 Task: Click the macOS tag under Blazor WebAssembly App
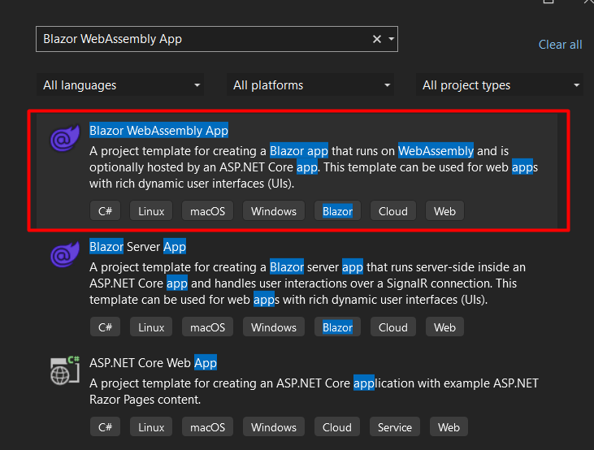207,211
